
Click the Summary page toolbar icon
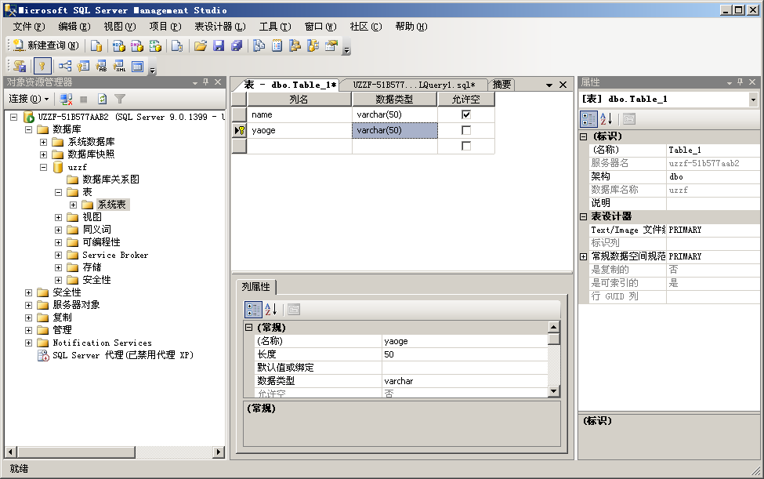tap(277, 45)
